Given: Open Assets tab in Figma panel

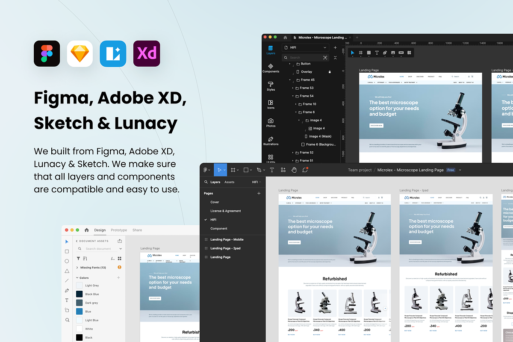Looking at the screenshot, I should pos(230,182).
